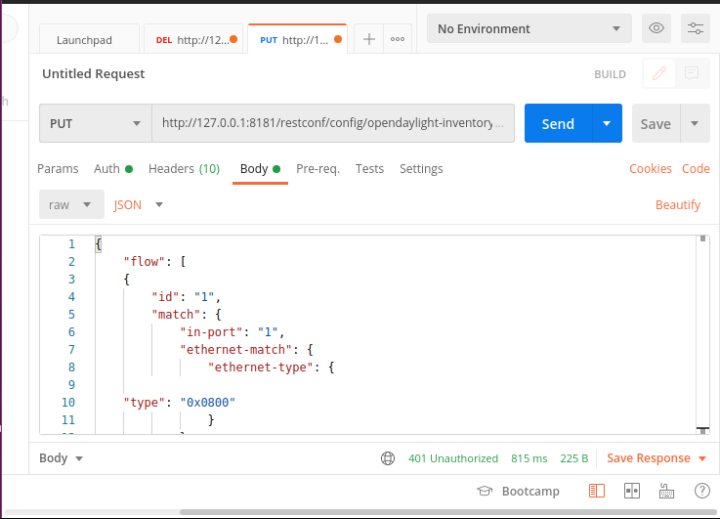Open the No Environment dropdown

[529, 28]
